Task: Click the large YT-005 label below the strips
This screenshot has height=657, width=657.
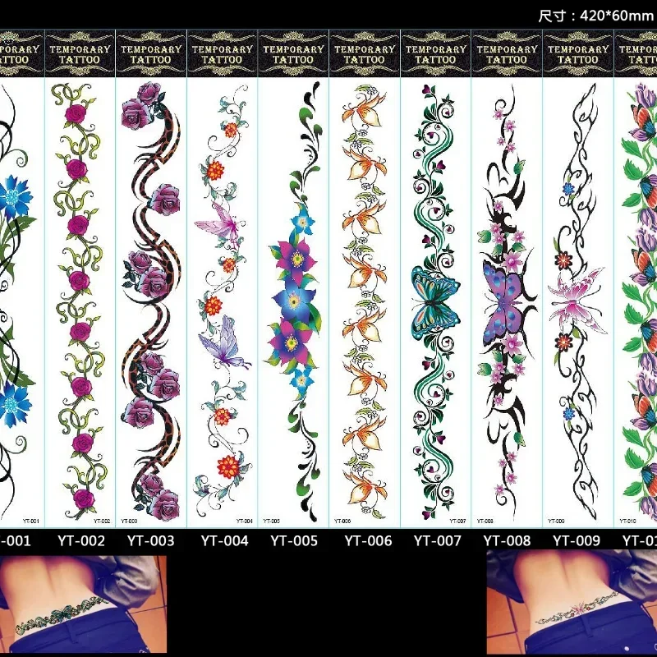Action: click(294, 541)
